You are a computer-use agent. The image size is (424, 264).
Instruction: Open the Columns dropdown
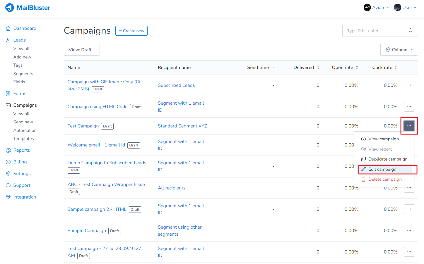tap(399, 50)
